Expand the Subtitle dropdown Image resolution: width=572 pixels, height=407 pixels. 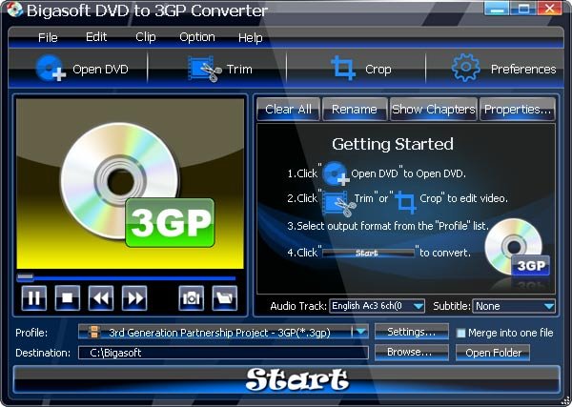coord(549,306)
